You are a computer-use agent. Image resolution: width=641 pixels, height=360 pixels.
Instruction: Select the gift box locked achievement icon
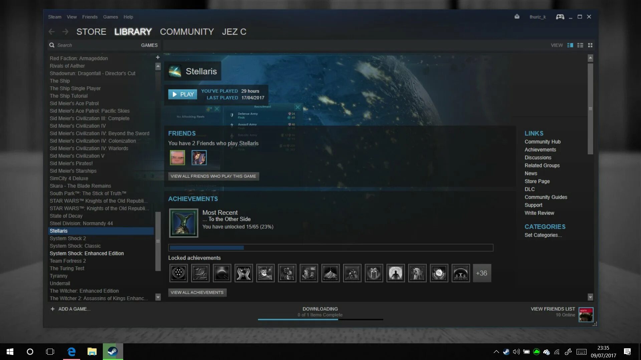click(374, 273)
